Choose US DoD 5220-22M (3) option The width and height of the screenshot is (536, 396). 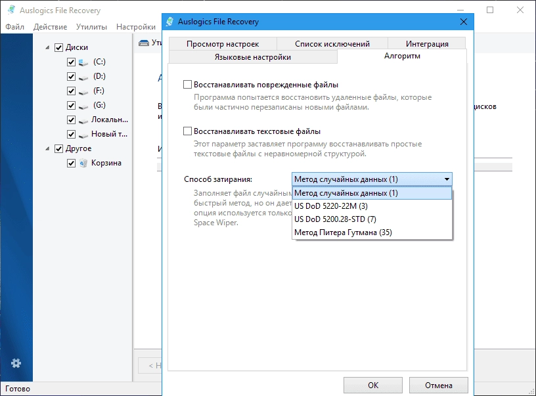(372, 206)
